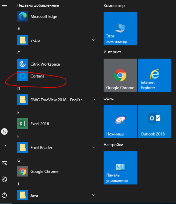The height and width of the screenshot is (204, 176).
Task: Start Excel 2016
Action: point(56,124)
